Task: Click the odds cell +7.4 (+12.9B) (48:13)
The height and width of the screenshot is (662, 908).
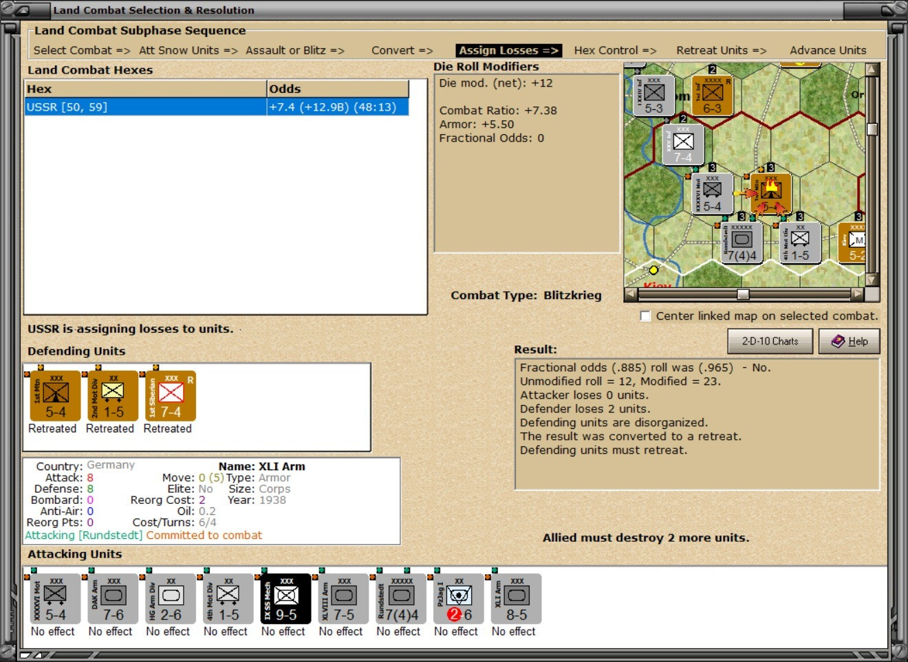Action: 338,107
